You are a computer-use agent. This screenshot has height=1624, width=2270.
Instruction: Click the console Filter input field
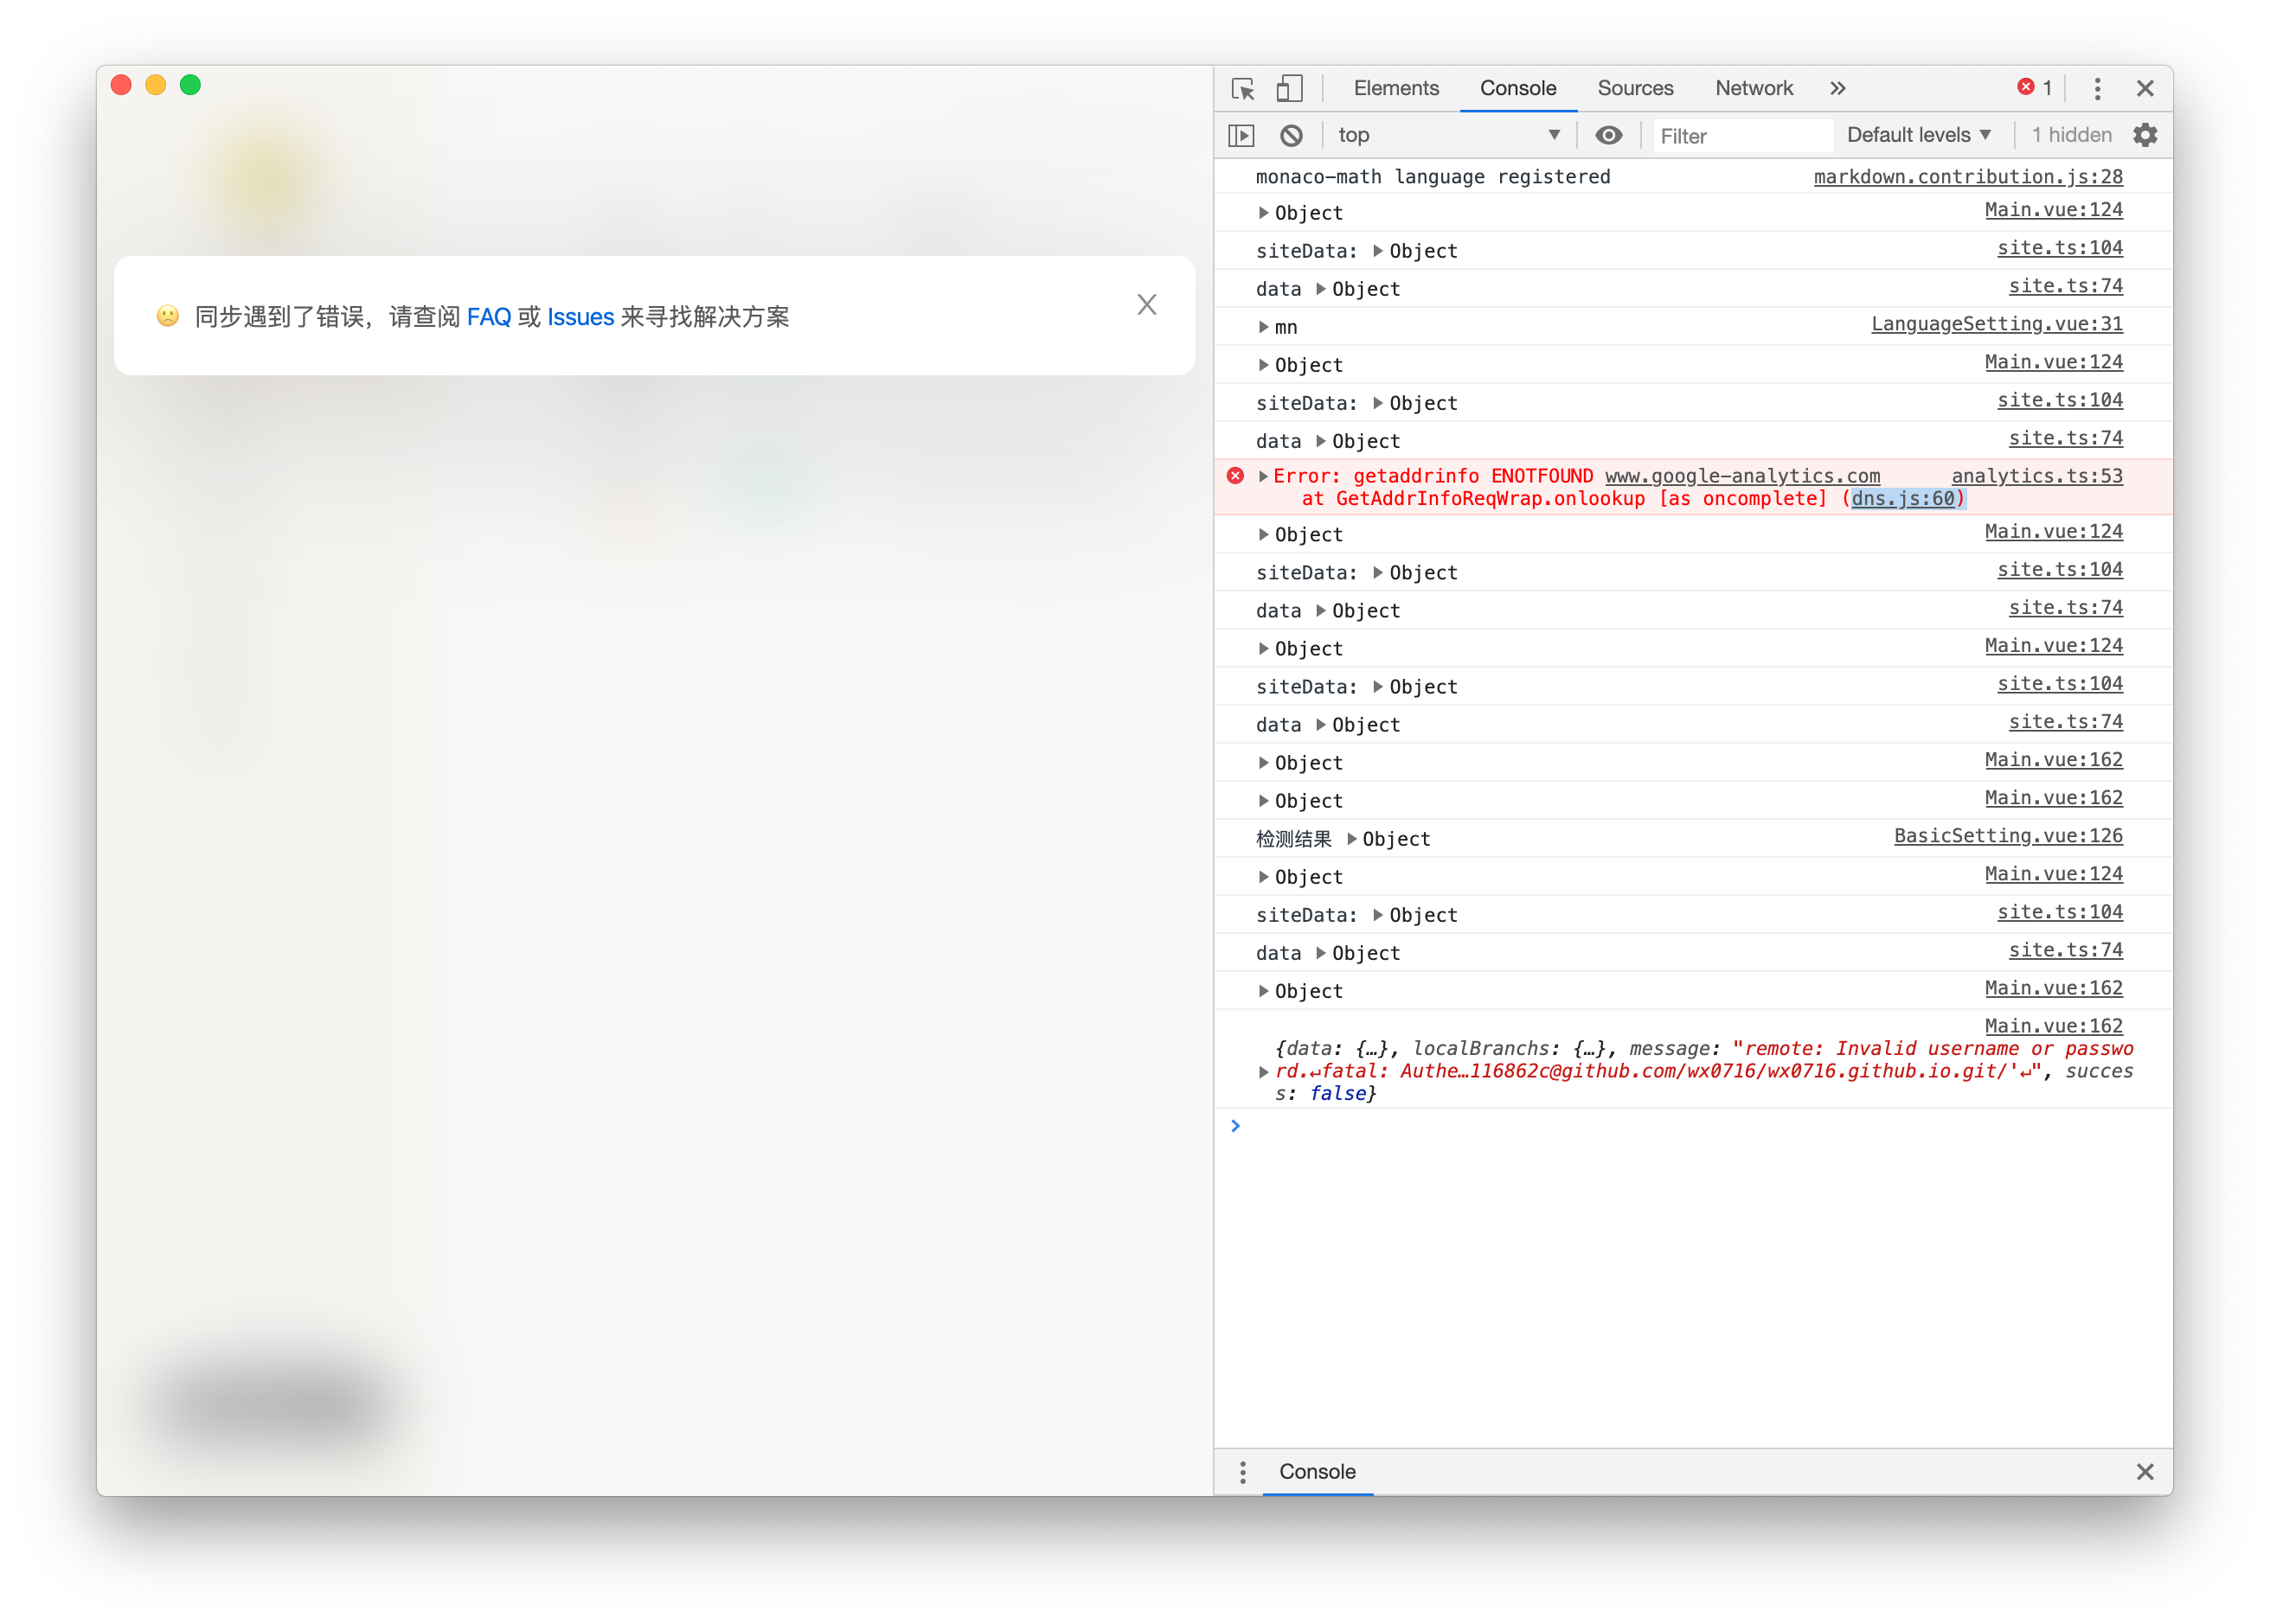pyautogui.click(x=1741, y=134)
